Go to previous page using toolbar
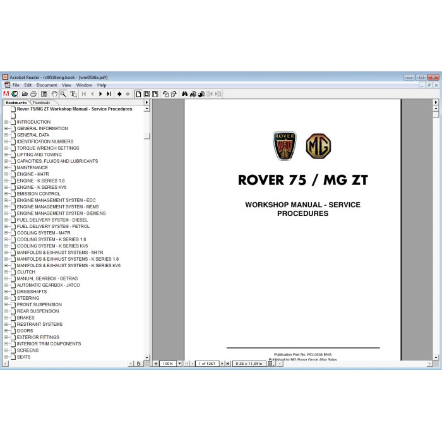Viewport: 442px width, 442px height. click(x=92, y=94)
